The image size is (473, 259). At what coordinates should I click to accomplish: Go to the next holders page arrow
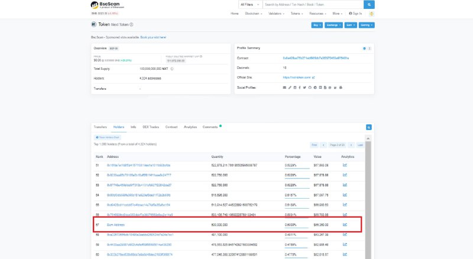pyautogui.click(x=351, y=145)
